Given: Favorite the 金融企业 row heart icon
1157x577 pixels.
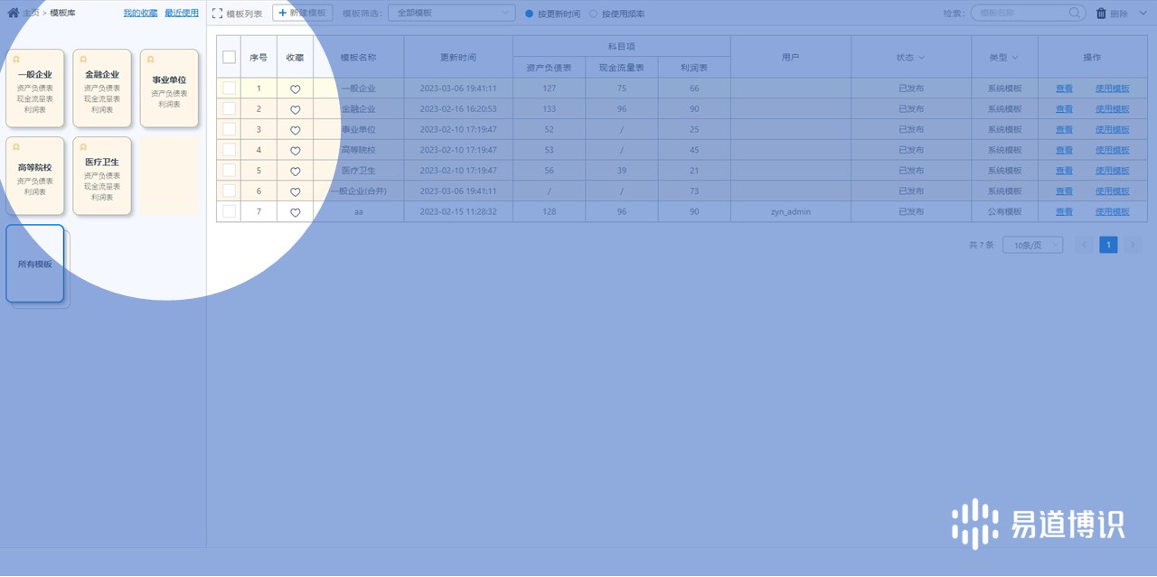Looking at the screenshot, I should [295, 109].
